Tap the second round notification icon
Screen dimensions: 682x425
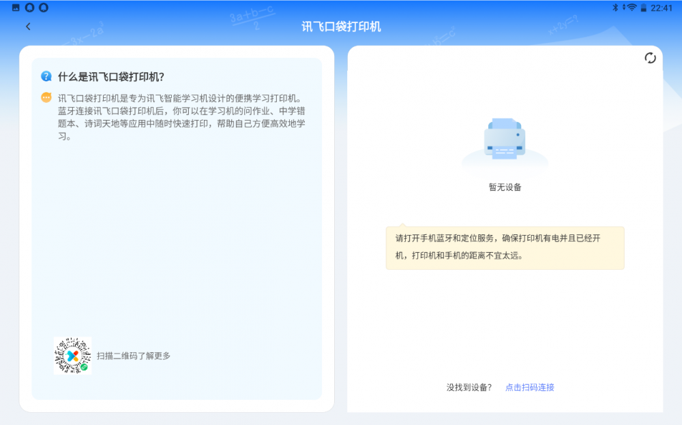click(29, 7)
